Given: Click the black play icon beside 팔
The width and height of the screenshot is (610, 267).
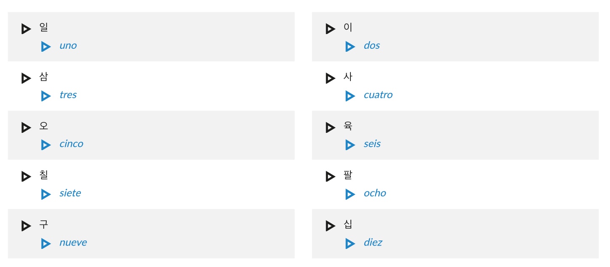Looking at the screenshot, I should click(330, 177).
